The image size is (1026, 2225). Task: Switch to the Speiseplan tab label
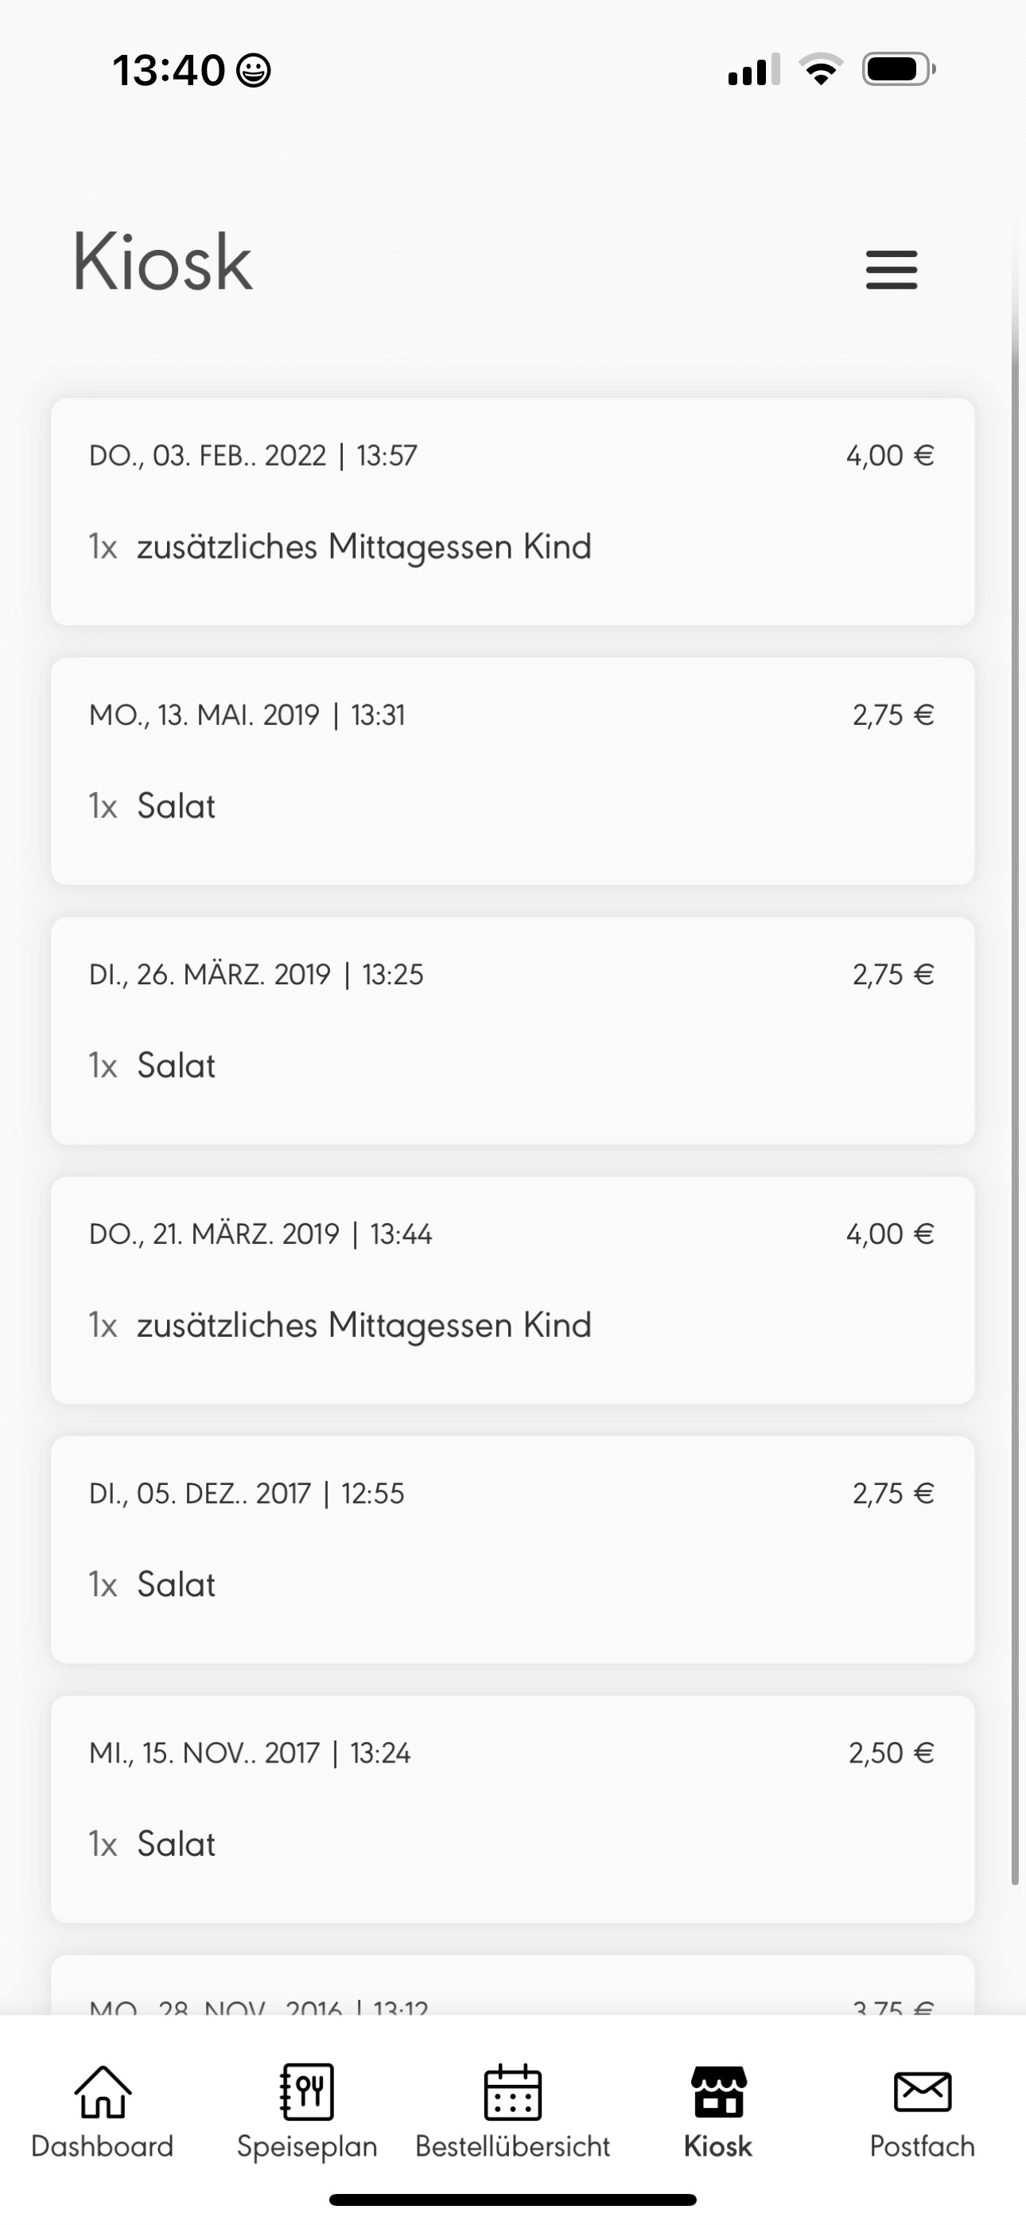coord(308,2146)
